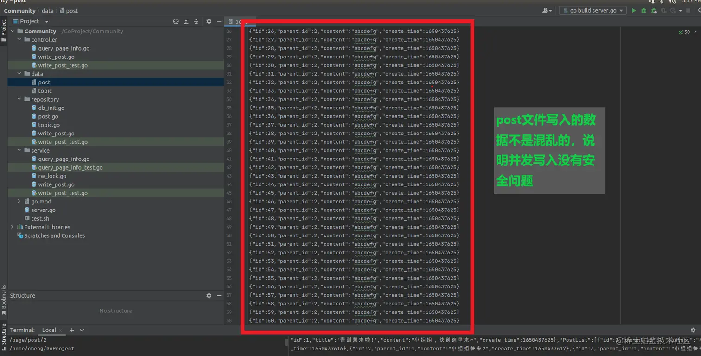Collapse the data folder
This screenshot has width=701, height=356.
coord(19,74)
